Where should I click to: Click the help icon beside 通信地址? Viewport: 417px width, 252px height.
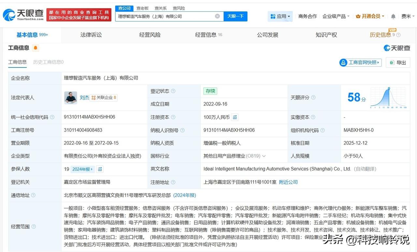[33, 195]
